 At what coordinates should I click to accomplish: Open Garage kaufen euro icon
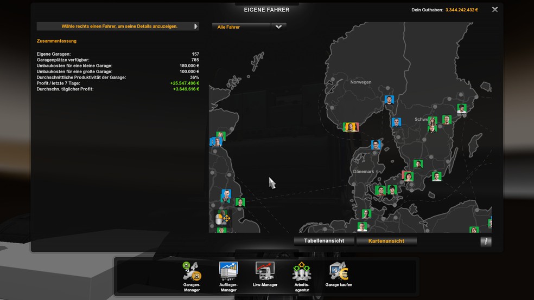coord(339,271)
